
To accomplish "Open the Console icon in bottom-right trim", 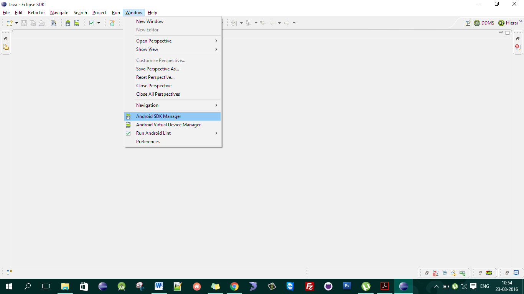I will (x=516, y=273).
